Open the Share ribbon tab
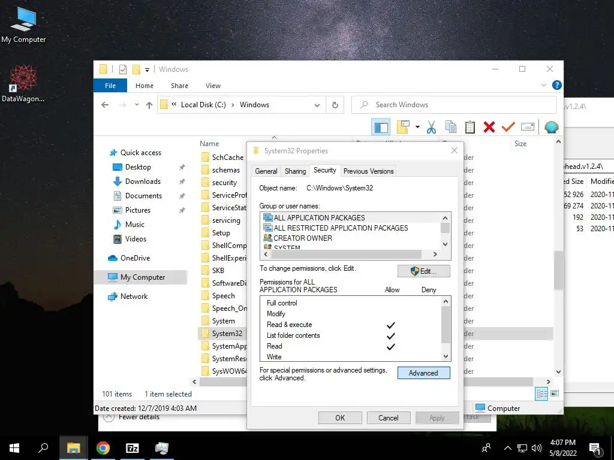The image size is (614, 460). pyautogui.click(x=179, y=86)
